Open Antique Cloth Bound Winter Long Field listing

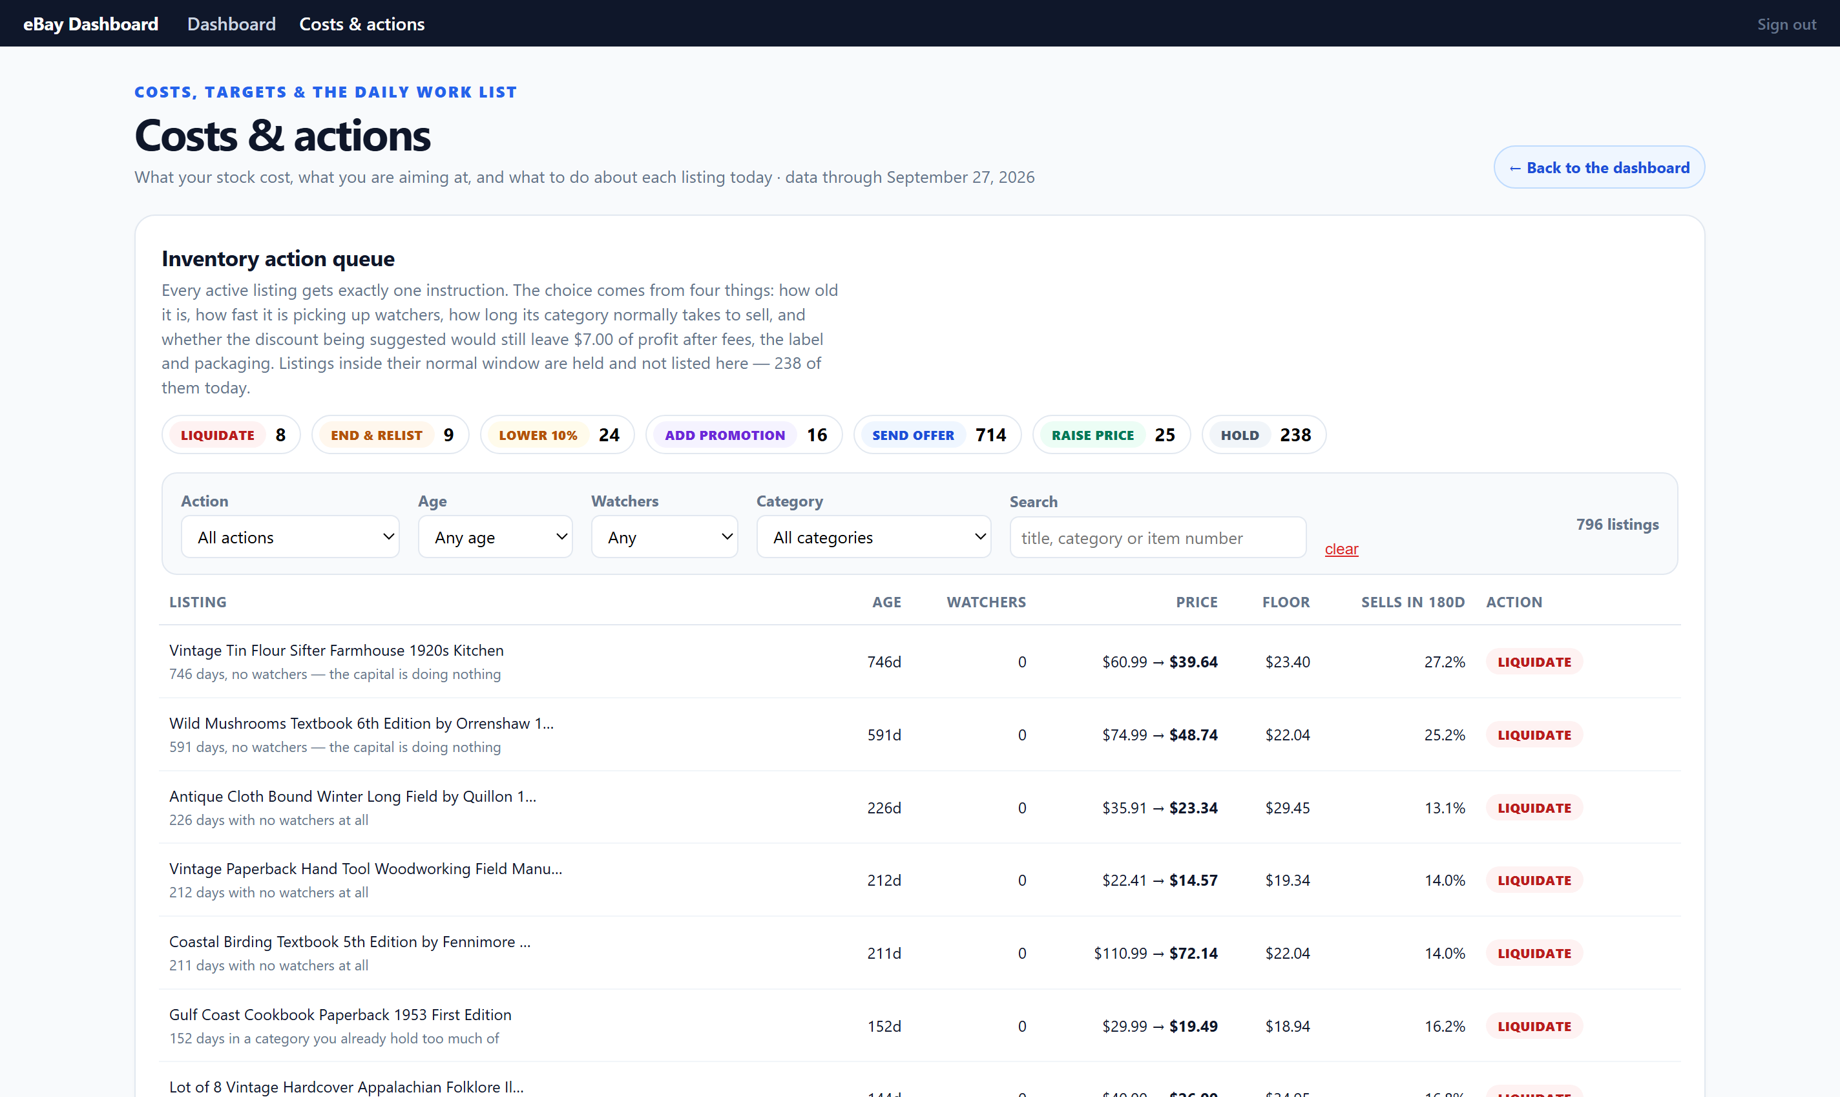coord(353,796)
